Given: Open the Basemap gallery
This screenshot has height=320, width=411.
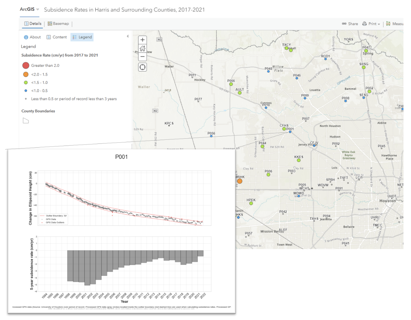Looking at the screenshot, I should click(58, 24).
